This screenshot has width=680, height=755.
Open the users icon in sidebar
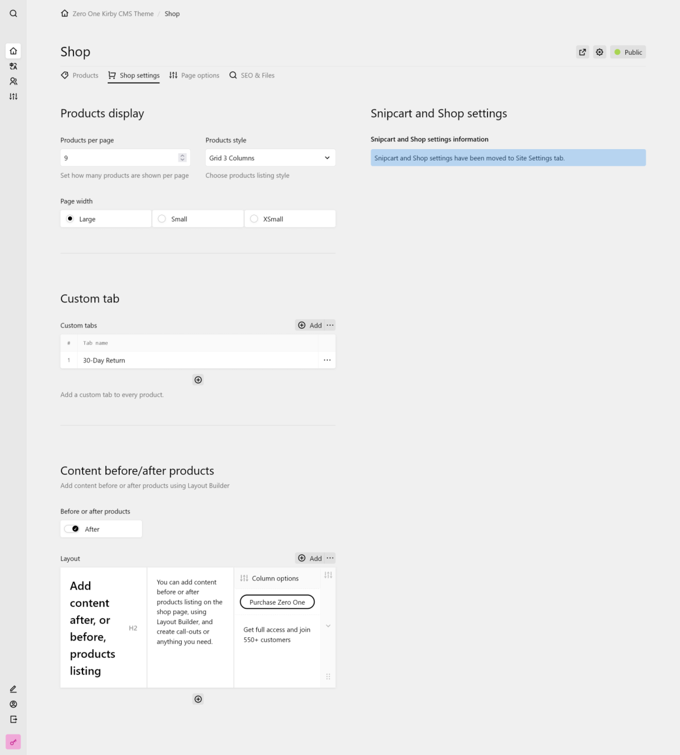coord(13,81)
